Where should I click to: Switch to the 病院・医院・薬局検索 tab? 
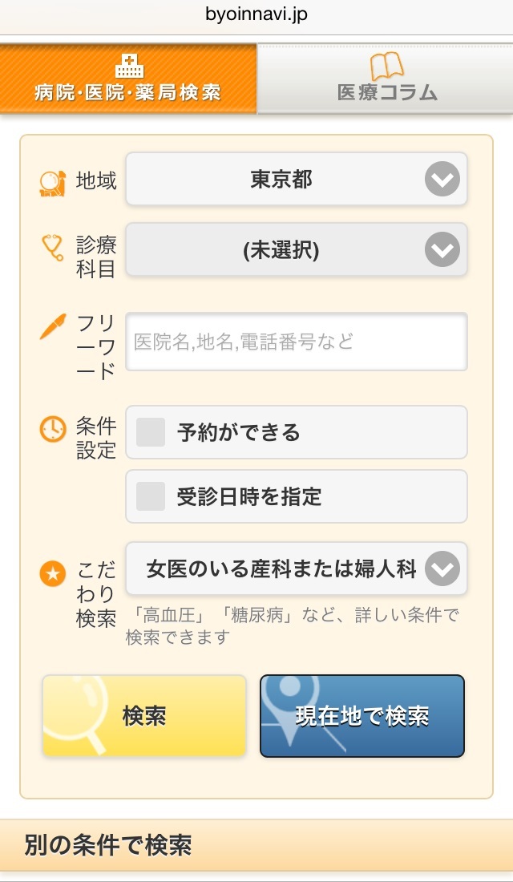coord(128,80)
